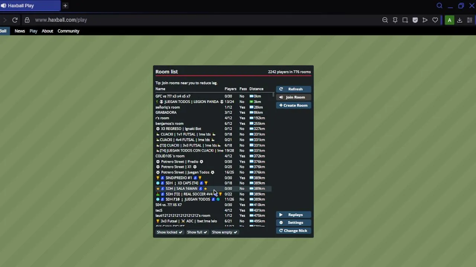Select the Haxball Play browser tab

pyautogui.click(x=30, y=6)
